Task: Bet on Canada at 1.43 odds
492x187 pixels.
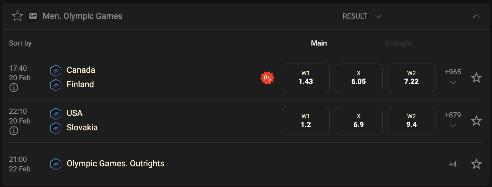Action: point(305,78)
